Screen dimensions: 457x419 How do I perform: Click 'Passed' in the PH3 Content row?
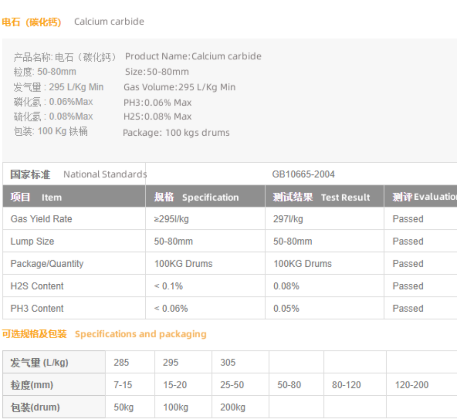[408, 308]
